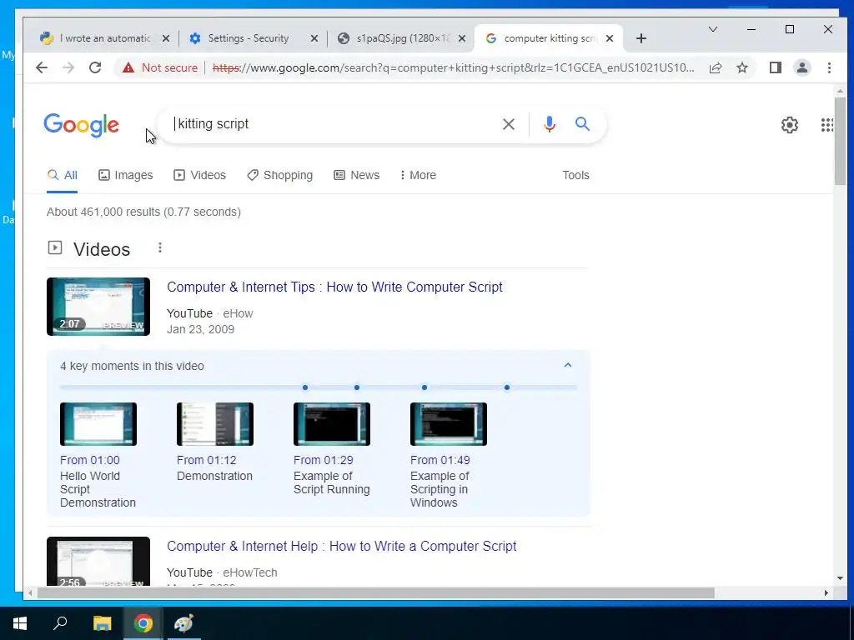854x640 pixels.
Task: Open Google quick settings gear
Action: click(x=789, y=125)
